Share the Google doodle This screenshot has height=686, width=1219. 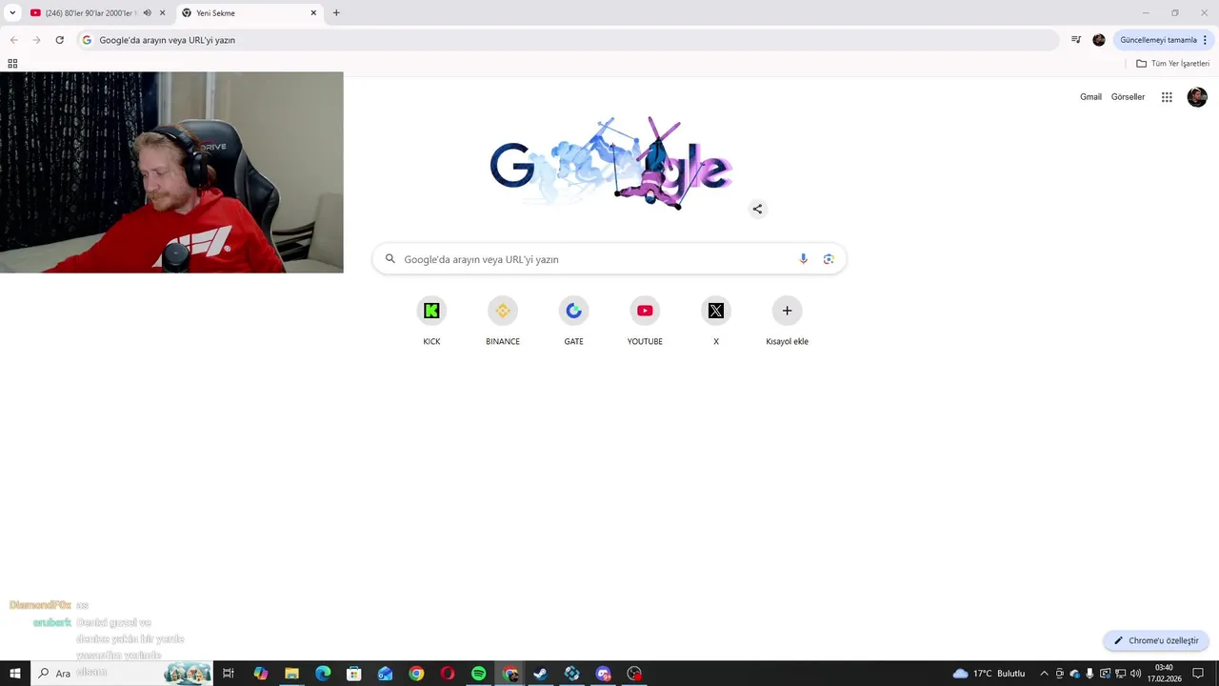coord(757,209)
